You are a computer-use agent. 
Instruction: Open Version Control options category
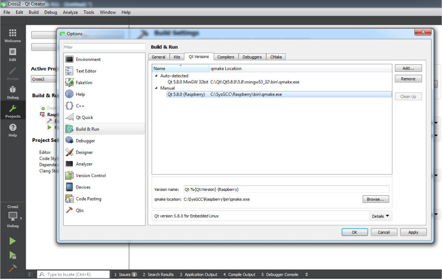tap(104, 175)
